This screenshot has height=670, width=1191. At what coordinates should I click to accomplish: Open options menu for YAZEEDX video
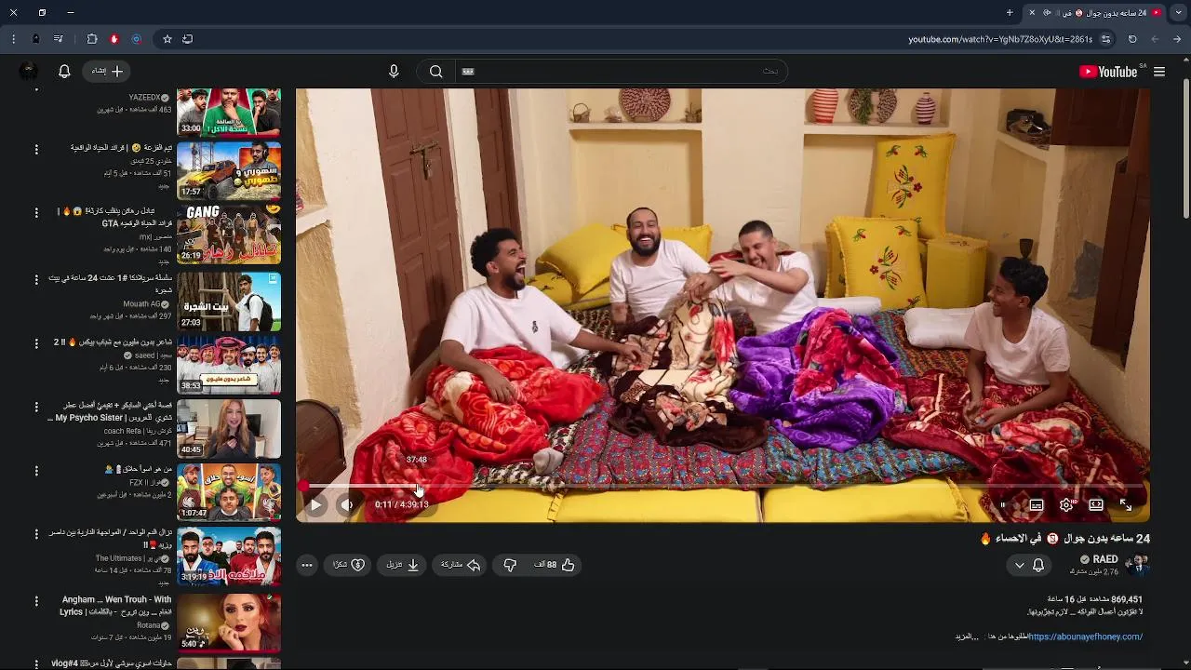[x=36, y=89]
